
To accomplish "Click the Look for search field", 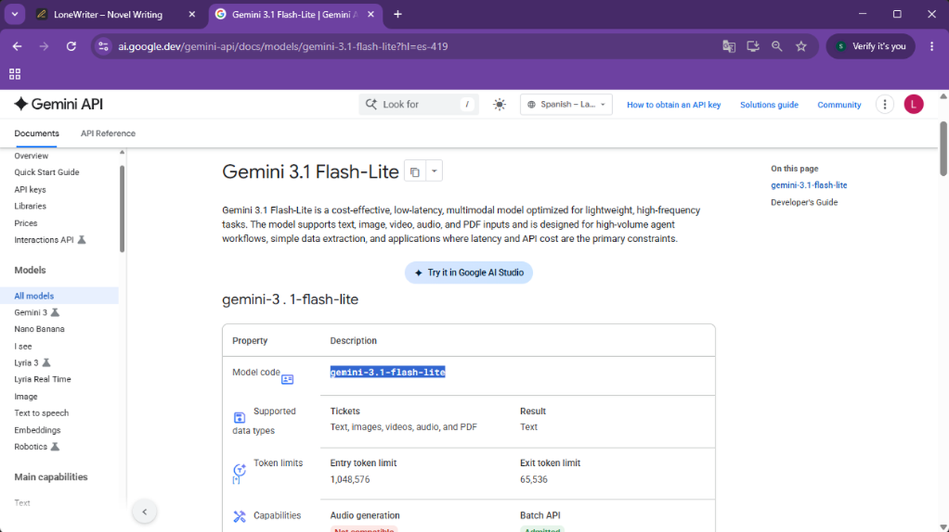I will coord(418,105).
